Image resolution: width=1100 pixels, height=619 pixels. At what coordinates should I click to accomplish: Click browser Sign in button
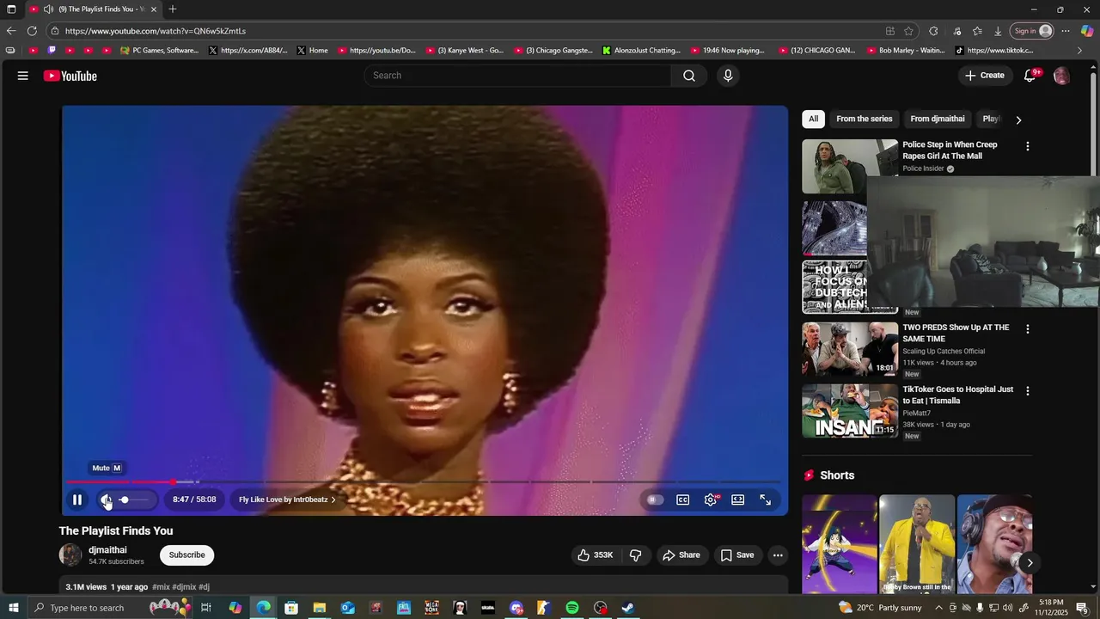pos(1032,31)
